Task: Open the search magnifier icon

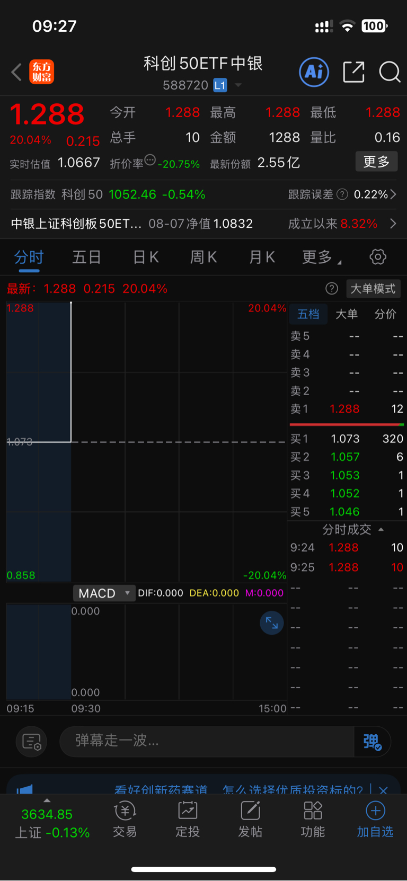Action: click(x=390, y=72)
